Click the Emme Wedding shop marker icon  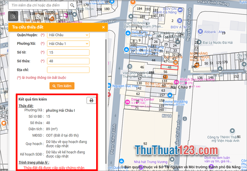coord(170,95)
